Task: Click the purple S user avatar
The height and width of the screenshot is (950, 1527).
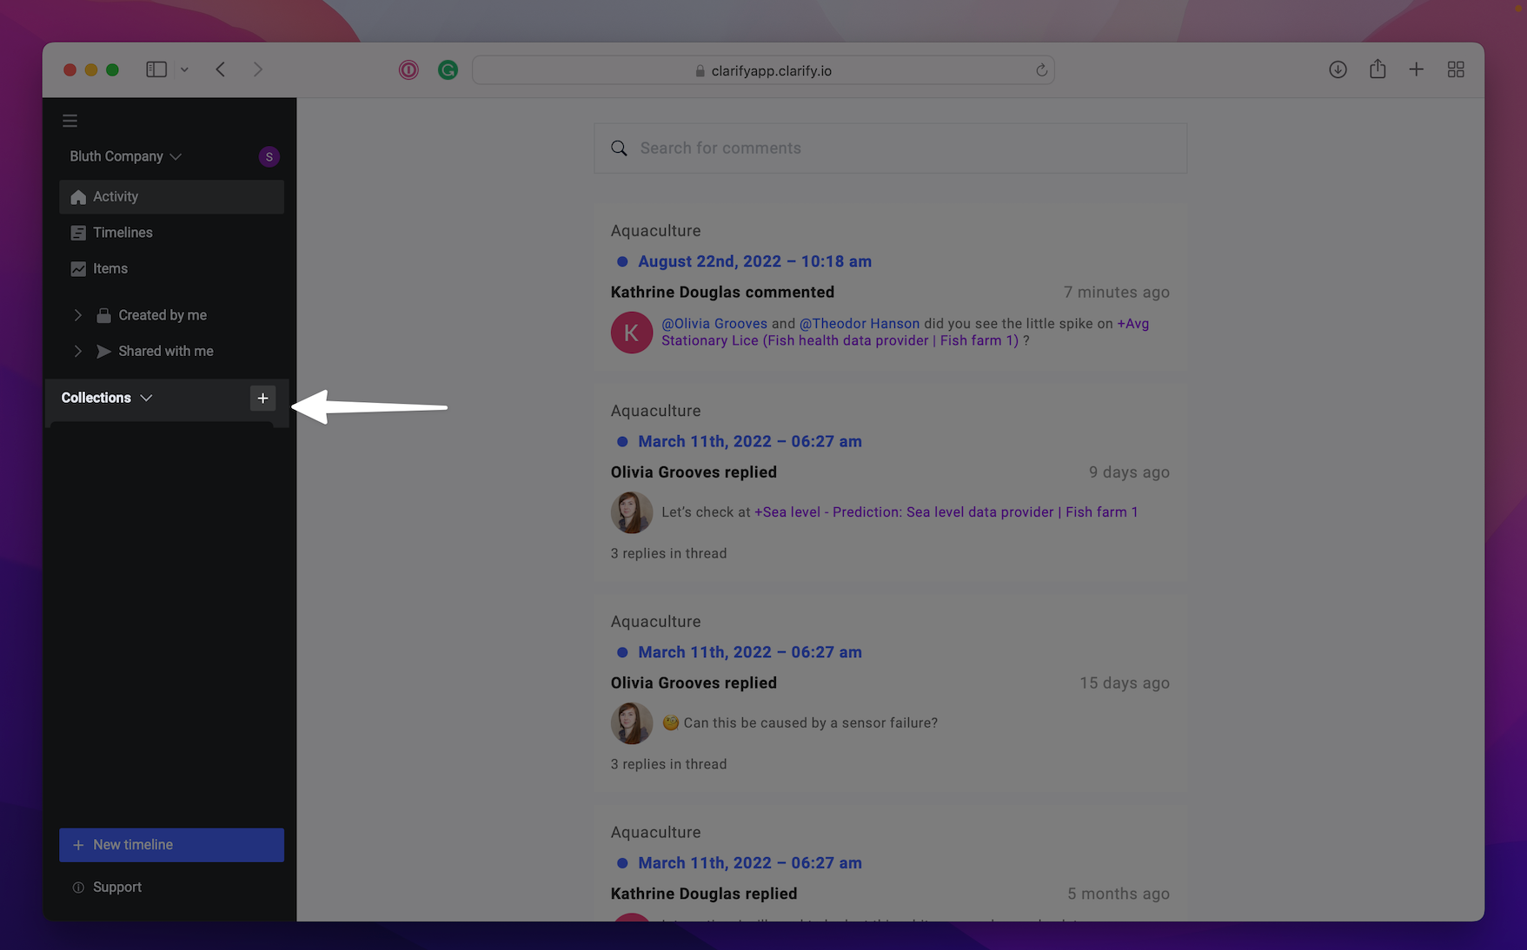Action: (x=269, y=156)
